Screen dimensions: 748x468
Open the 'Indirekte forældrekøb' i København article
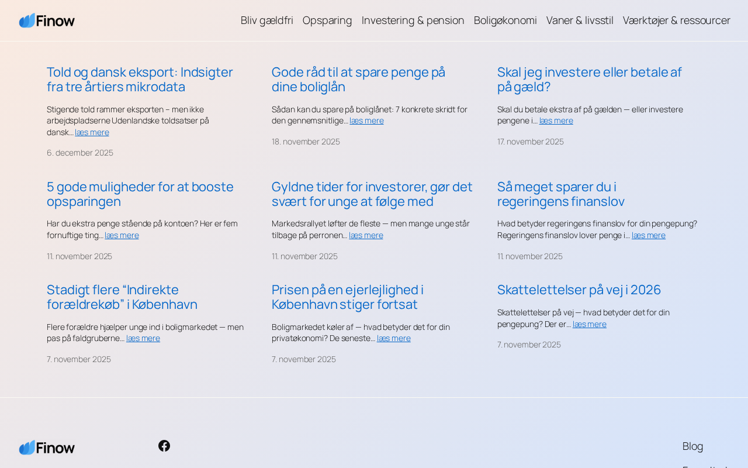122,297
